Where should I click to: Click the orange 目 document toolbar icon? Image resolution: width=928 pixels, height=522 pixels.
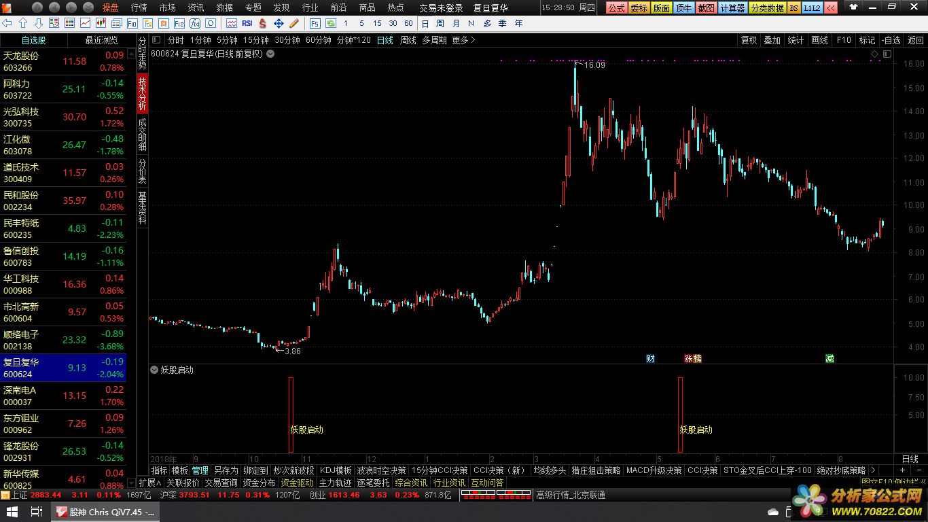(x=163, y=23)
